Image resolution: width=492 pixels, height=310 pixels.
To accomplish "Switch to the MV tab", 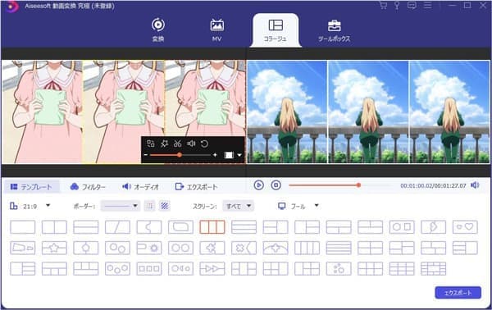I will point(216,30).
